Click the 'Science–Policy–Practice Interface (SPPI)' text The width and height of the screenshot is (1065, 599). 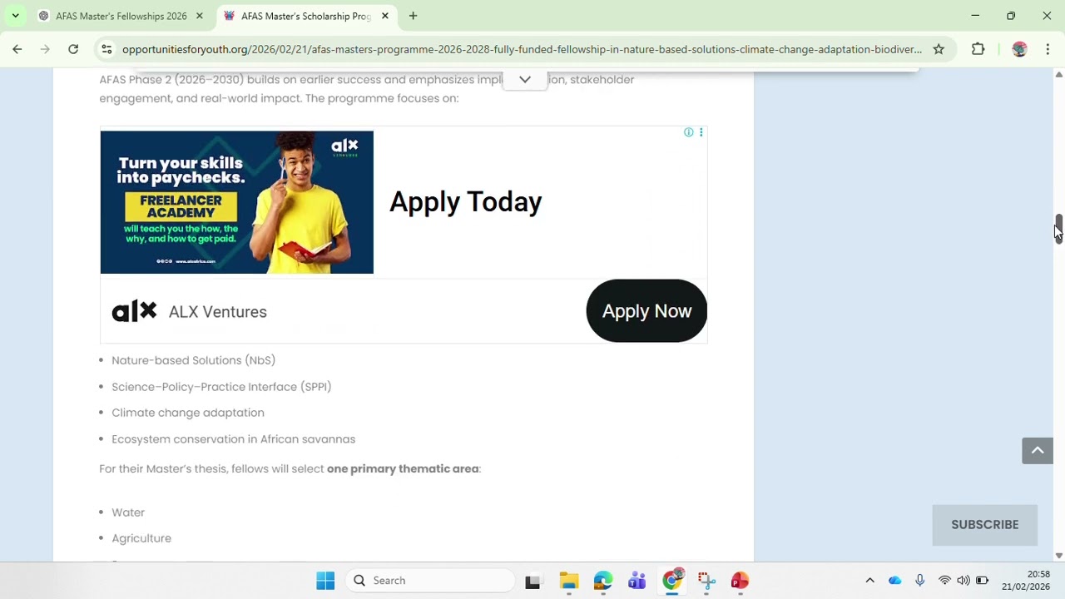pyautogui.click(x=221, y=387)
